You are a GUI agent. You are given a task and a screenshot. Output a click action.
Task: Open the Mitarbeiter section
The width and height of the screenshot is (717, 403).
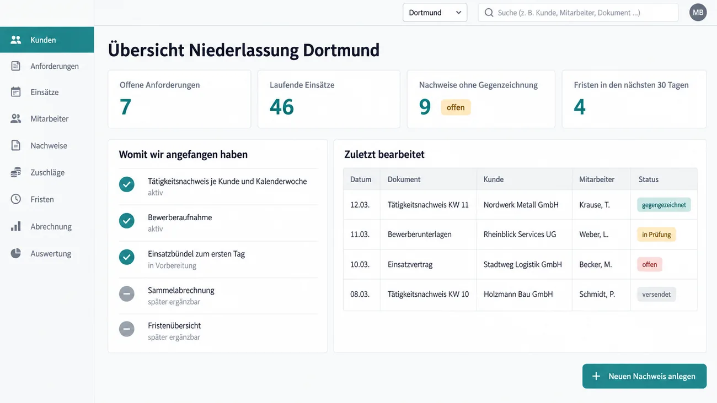[x=47, y=118]
